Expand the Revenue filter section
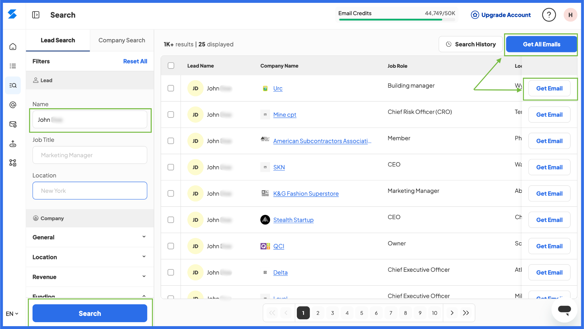 point(90,277)
